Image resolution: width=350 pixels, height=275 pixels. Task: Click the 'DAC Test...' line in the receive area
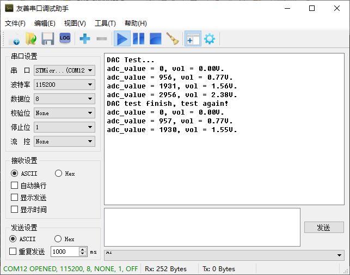tap(131, 59)
